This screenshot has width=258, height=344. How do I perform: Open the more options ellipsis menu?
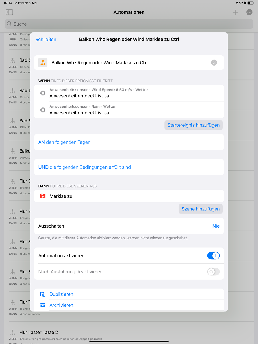tap(249, 12)
